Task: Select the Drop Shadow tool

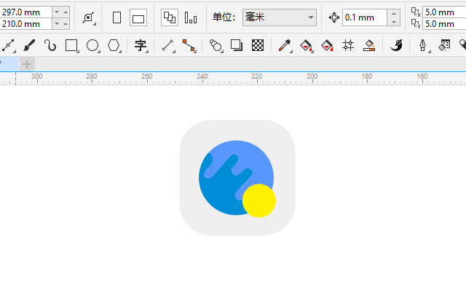Action: [x=237, y=45]
